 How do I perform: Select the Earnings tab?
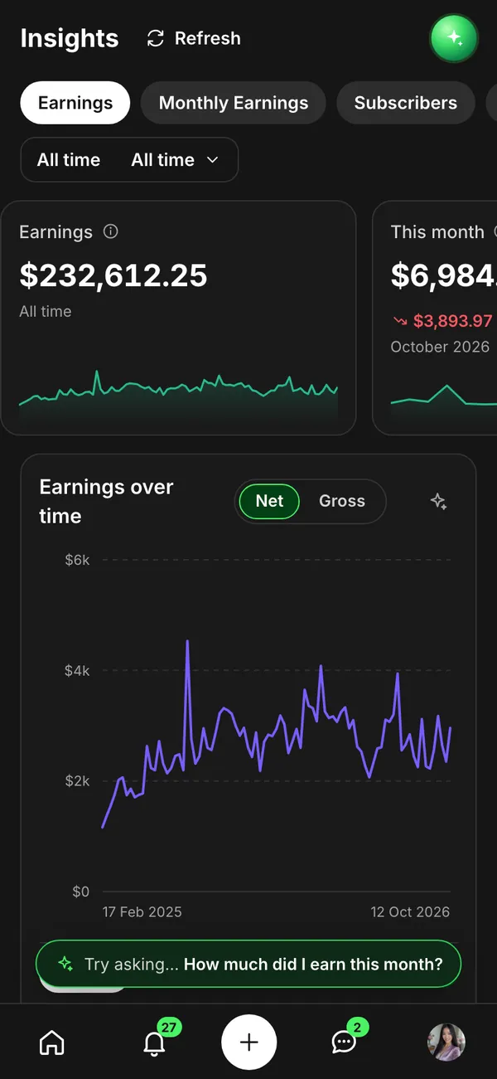pyautogui.click(x=75, y=103)
